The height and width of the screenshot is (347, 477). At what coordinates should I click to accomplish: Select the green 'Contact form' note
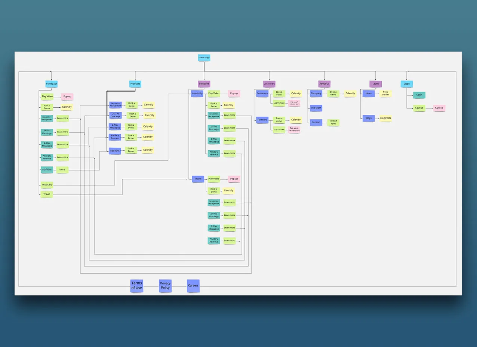click(x=333, y=122)
